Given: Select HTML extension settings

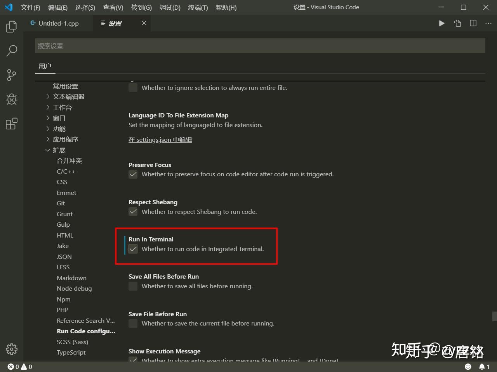Looking at the screenshot, I should [x=65, y=235].
